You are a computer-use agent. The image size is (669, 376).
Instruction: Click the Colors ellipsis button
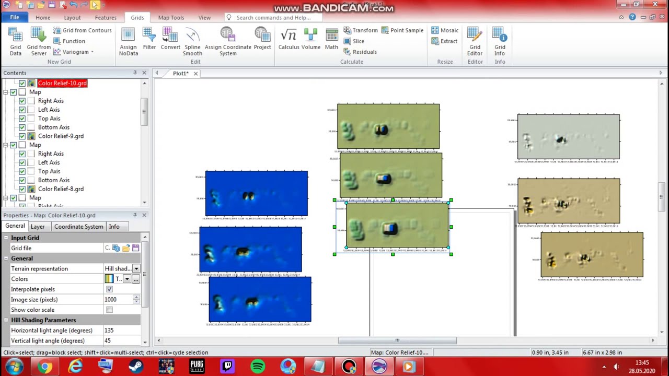click(135, 279)
